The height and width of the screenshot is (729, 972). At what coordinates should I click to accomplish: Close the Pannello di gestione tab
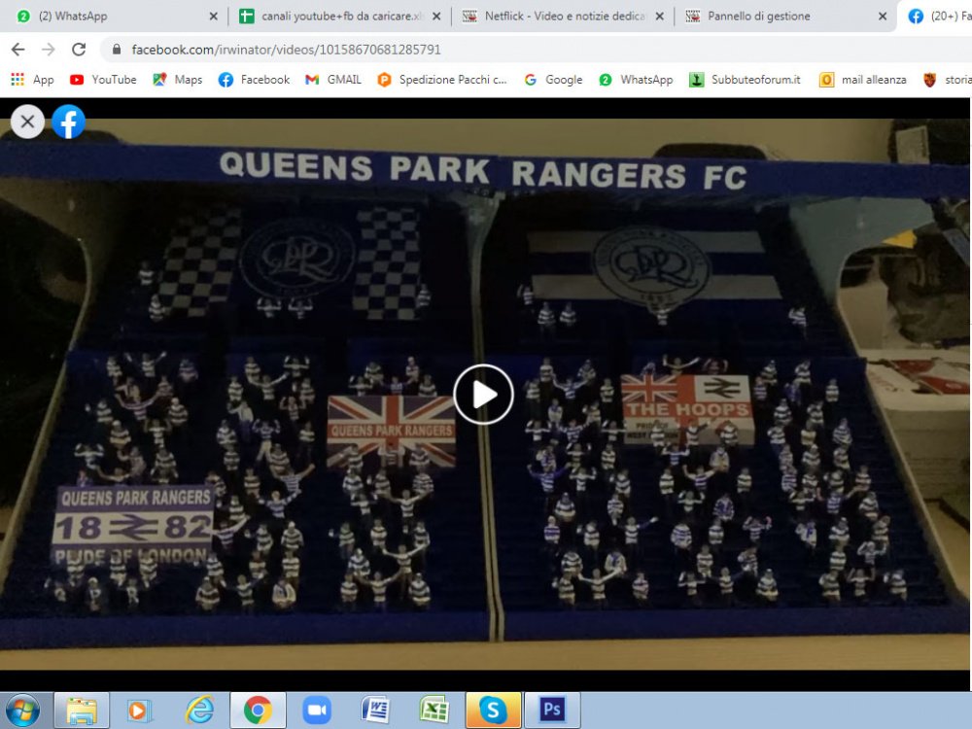883,17
